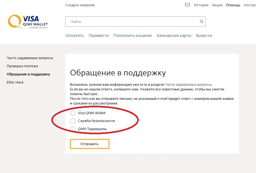This screenshot has width=256, height=173.
Task: Click the magnifier search icon
Action: (x=202, y=22)
